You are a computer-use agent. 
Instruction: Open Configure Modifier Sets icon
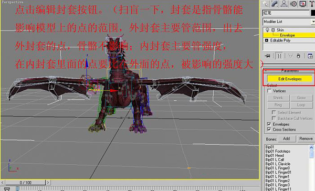point(310,56)
